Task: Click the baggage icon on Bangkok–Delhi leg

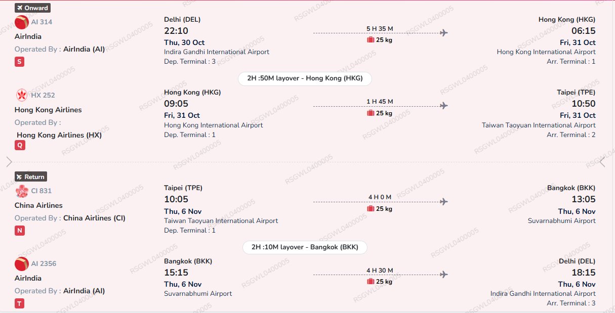Action: coord(371,282)
